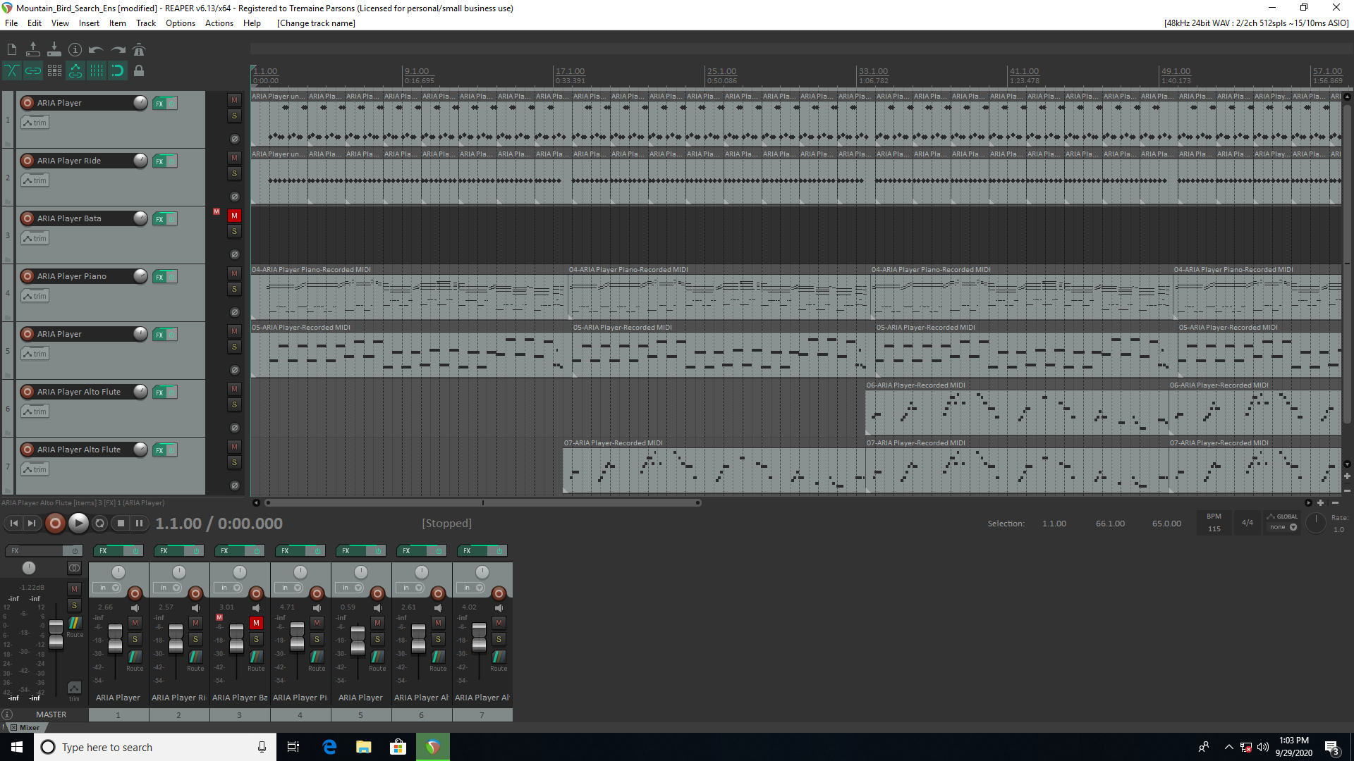Toggle the metronome icon

pos(139,49)
